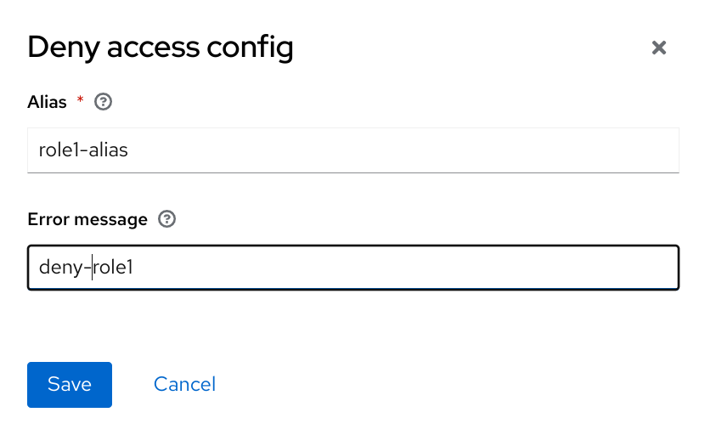Cancel the config changes

(184, 384)
